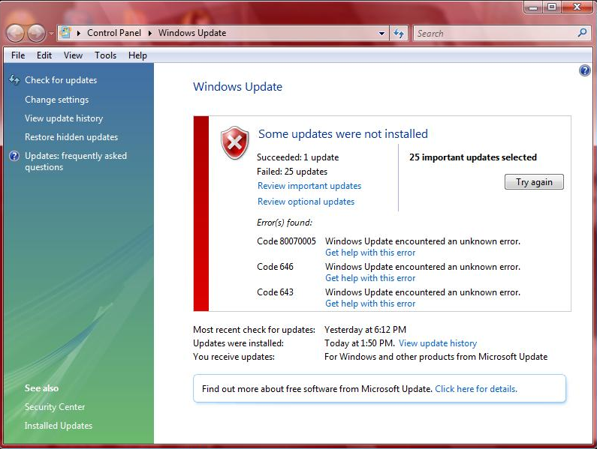Viewport: 597px width, 449px height.
Task: Select the Control Panel breadcrumb
Action: [x=114, y=33]
